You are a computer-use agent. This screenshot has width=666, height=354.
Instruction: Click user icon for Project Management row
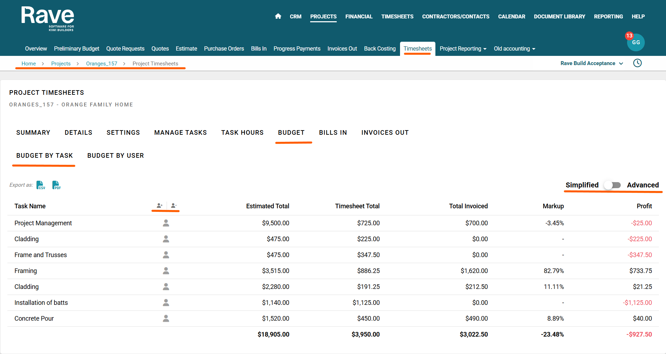point(166,223)
